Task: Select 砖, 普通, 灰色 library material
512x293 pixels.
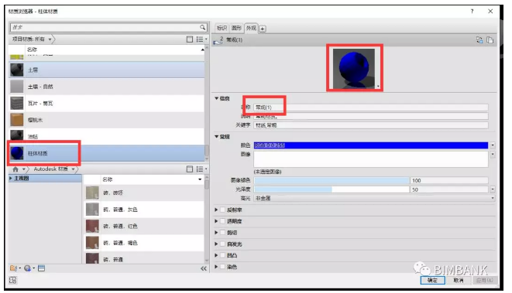Action: [143, 210]
